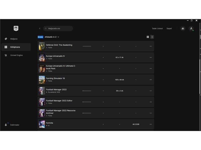The height and width of the screenshot is (150, 201).
Task: Click the İndirmeler download arrow icon
Action: click(x=6, y=125)
